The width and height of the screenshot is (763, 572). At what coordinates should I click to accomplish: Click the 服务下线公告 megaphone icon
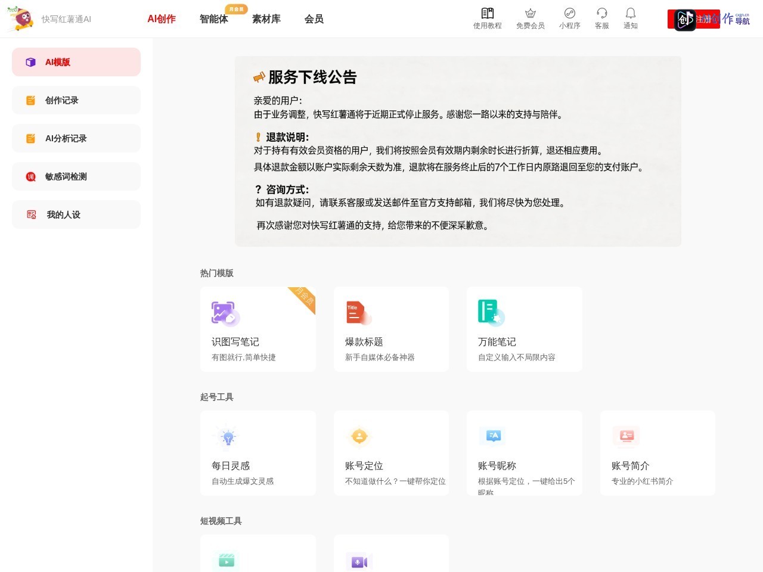(x=259, y=77)
